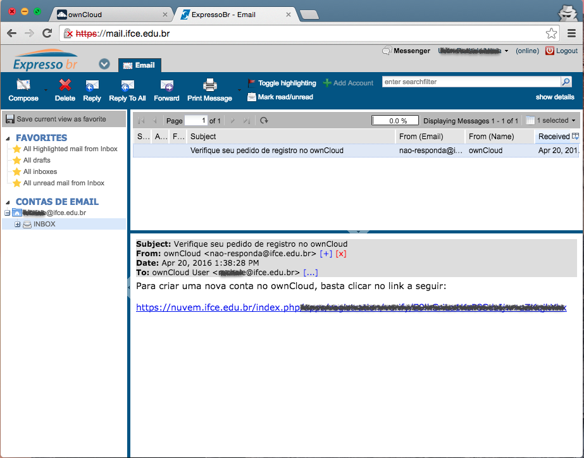584x458 pixels.
Task: Open the 1 selected dropdown
Action: pyautogui.click(x=551, y=121)
